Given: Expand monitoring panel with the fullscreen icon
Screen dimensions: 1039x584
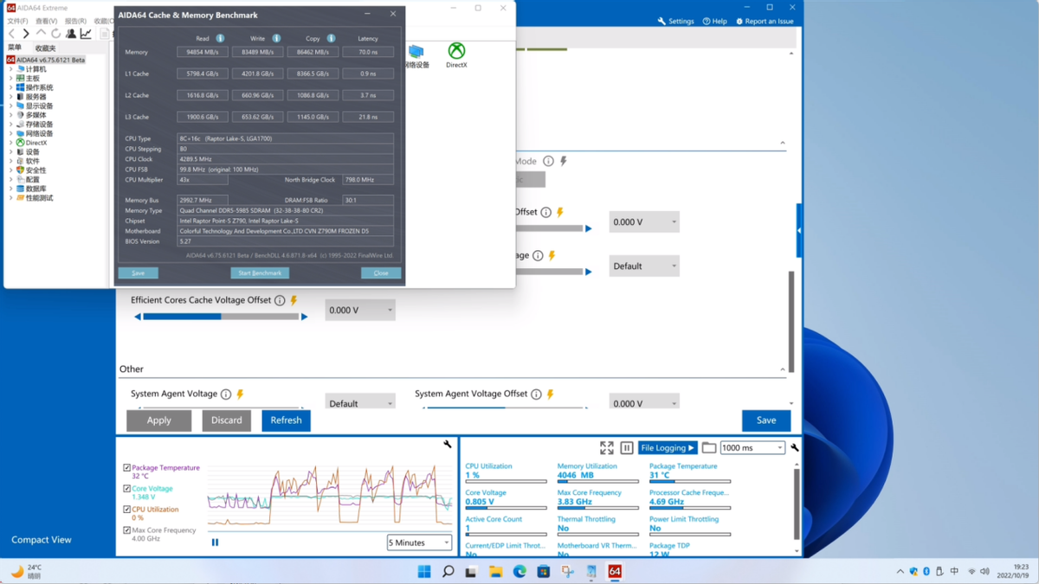Looking at the screenshot, I should pos(606,448).
